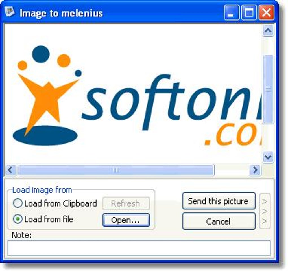Screen dimensions: 288x272
Task: Select Load from file radio button
Action: tap(18, 219)
